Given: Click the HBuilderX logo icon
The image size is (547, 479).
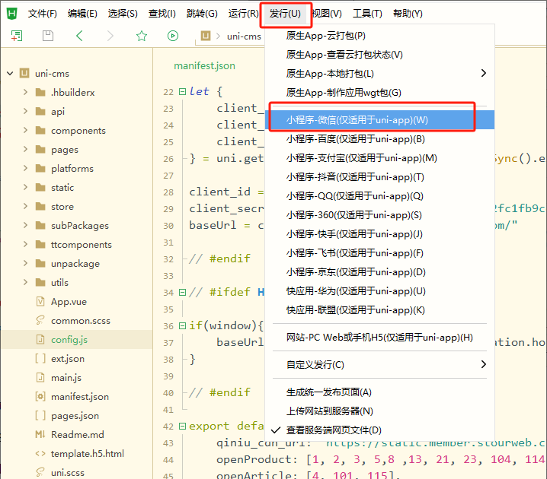Looking at the screenshot, I should click(11, 13).
